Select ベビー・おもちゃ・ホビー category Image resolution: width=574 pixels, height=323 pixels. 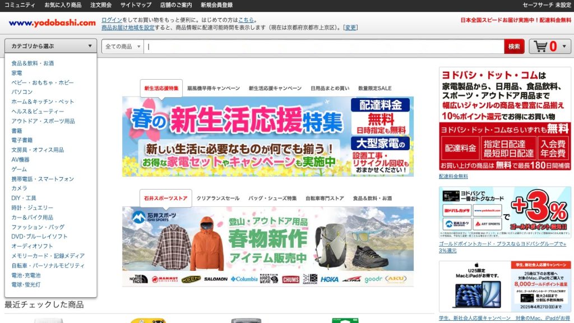[43, 82]
